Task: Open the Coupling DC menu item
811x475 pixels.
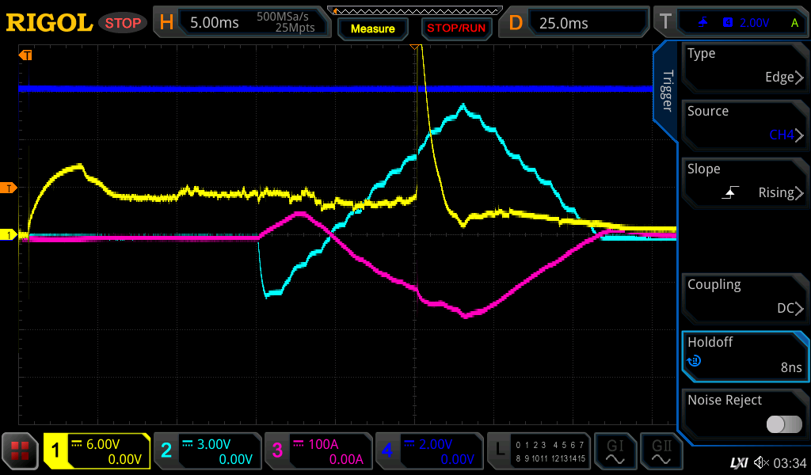Action: 744,298
